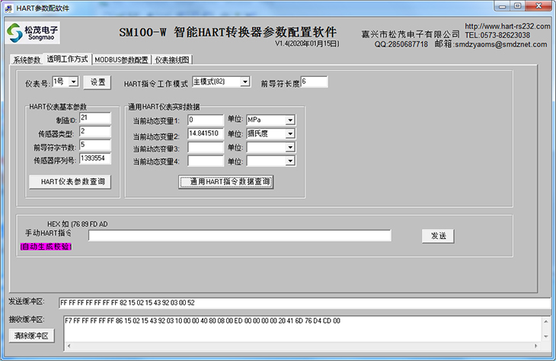Click 当前动态变量3 value field
Viewport: 556px width, 361px height.
(206, 147)
